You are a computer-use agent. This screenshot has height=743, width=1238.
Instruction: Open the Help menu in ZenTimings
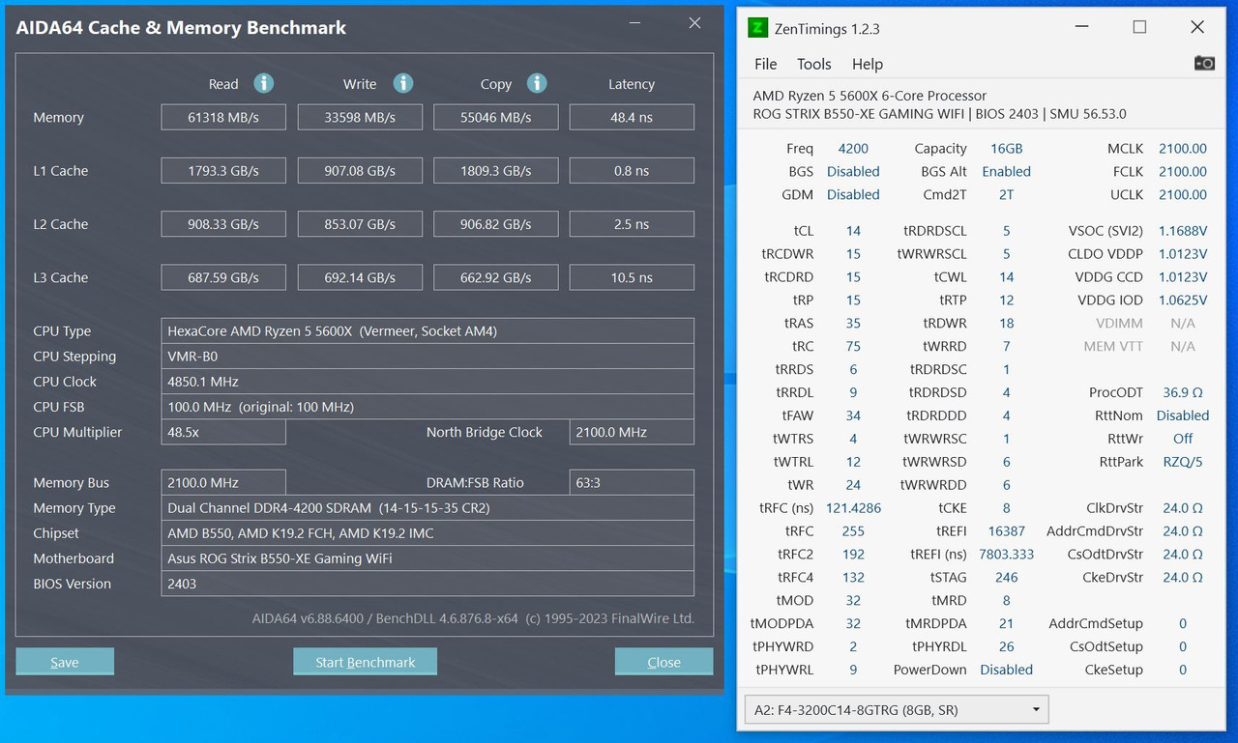(868, 64)
